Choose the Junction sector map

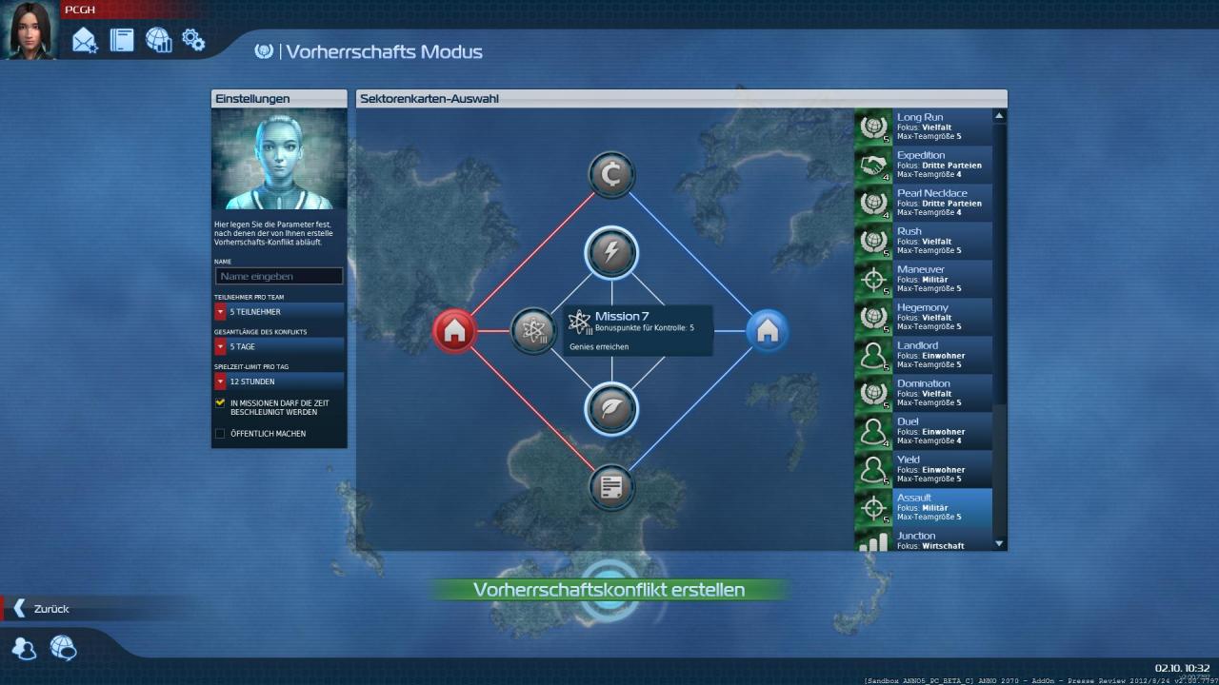click(924, 538)
